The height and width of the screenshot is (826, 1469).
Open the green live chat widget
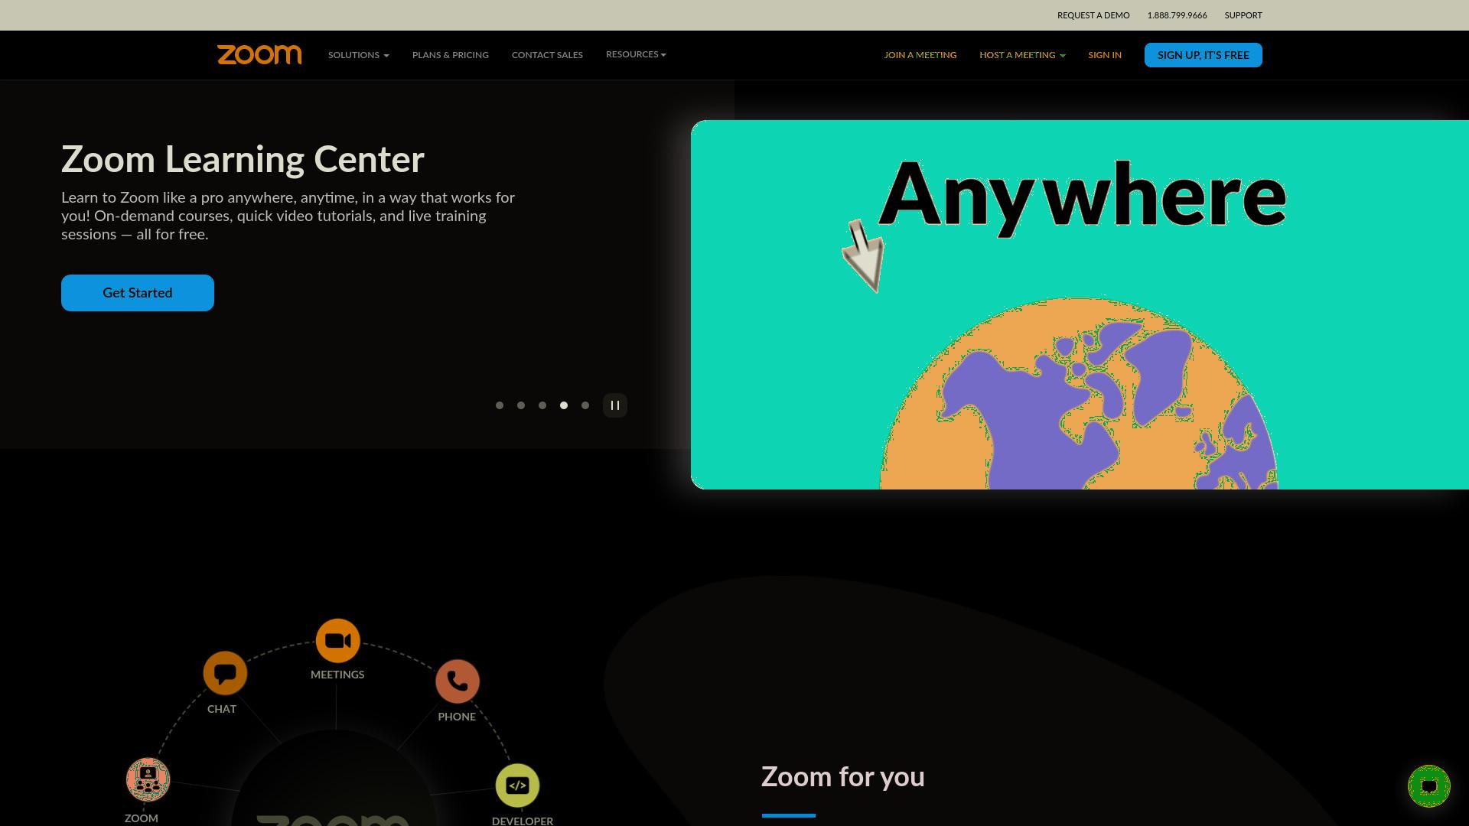(x=1429, y=786)
